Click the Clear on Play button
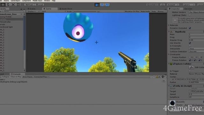Screen dimensions: 204x115 16,77
